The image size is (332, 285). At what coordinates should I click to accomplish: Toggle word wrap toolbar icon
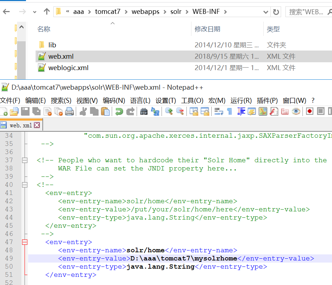click(x=218, y=111)
